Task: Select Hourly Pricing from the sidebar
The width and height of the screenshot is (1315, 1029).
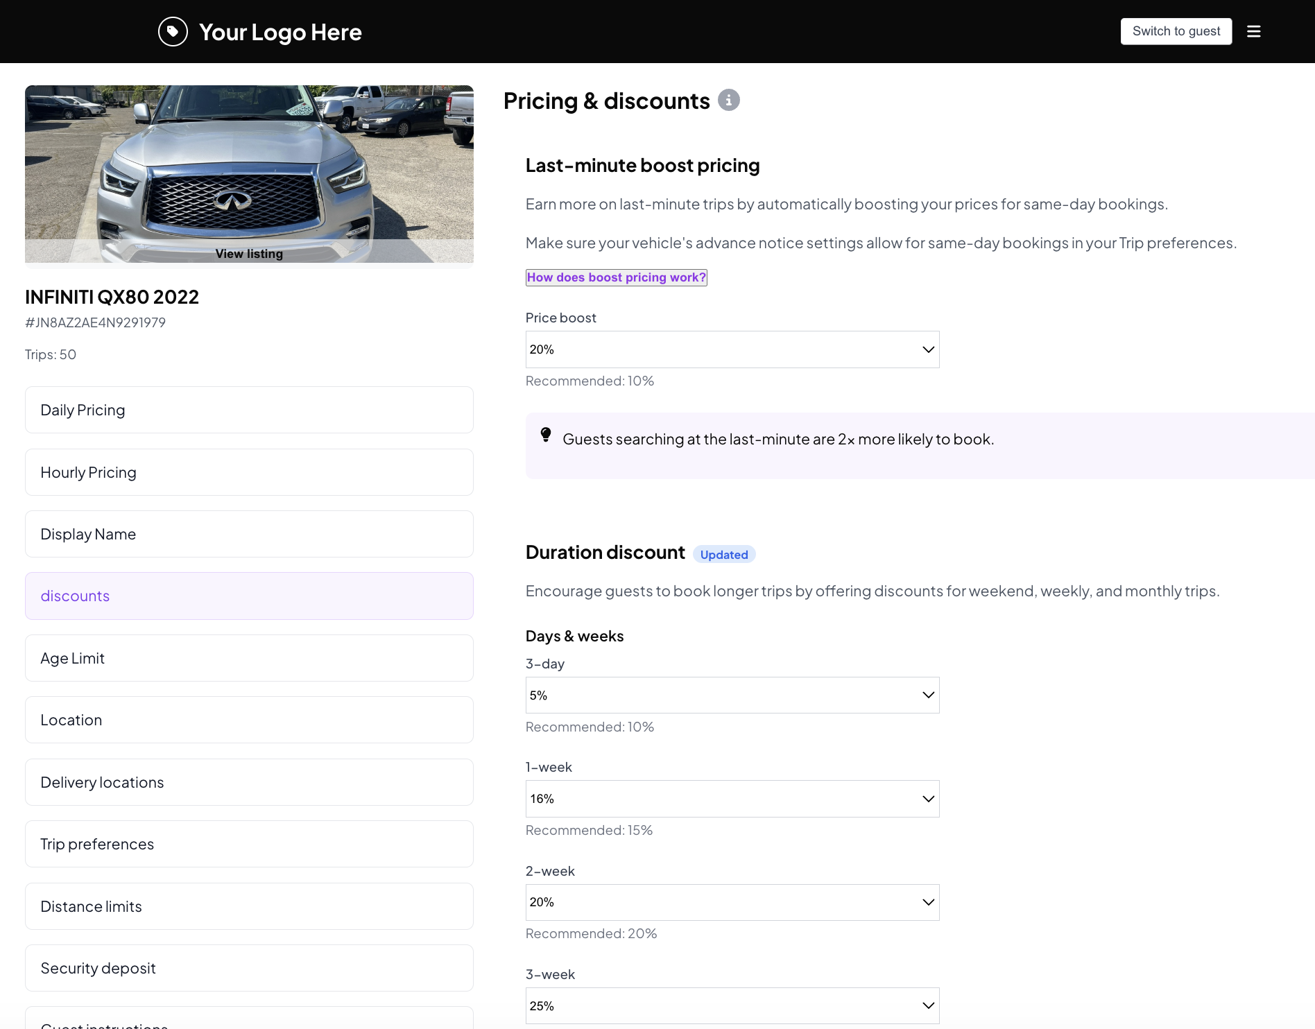Action: pos(249,472)
